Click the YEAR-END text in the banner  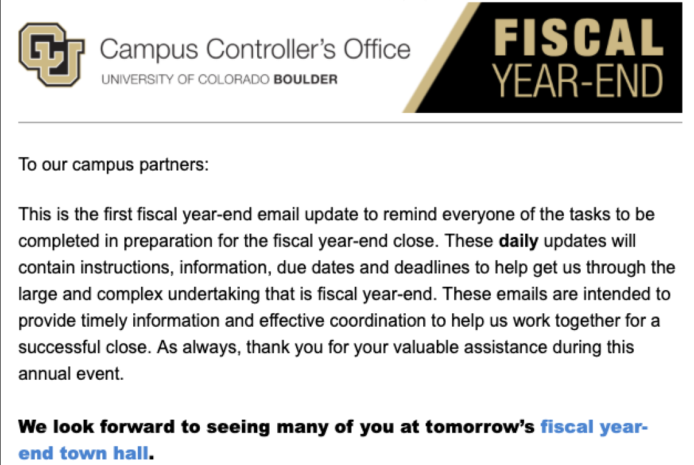coord(577,82)
